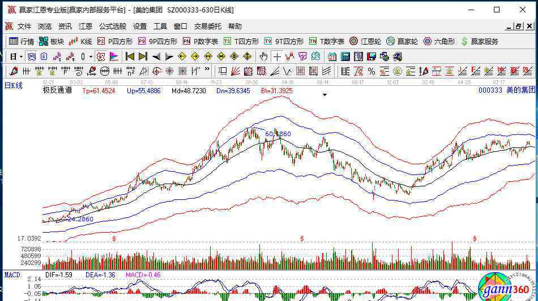
Task: Click the 日K线 label
Action: tap(14, 85)
